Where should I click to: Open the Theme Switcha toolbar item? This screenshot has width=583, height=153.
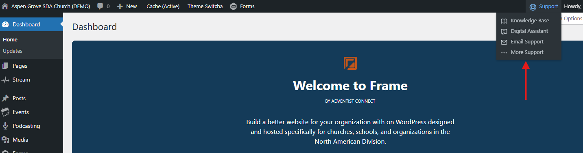[205, 6]
